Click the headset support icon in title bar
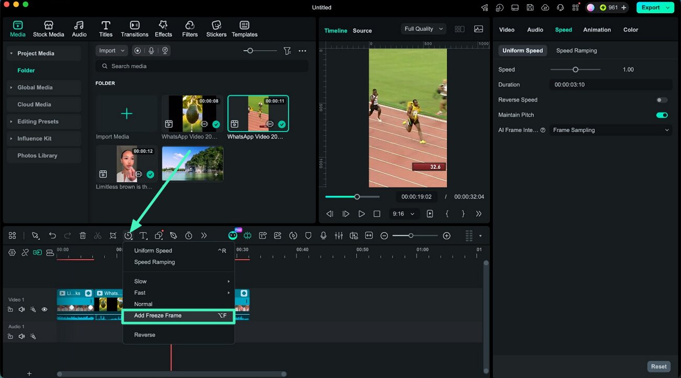This screenshot has height=378, width=681. [561, 7]
